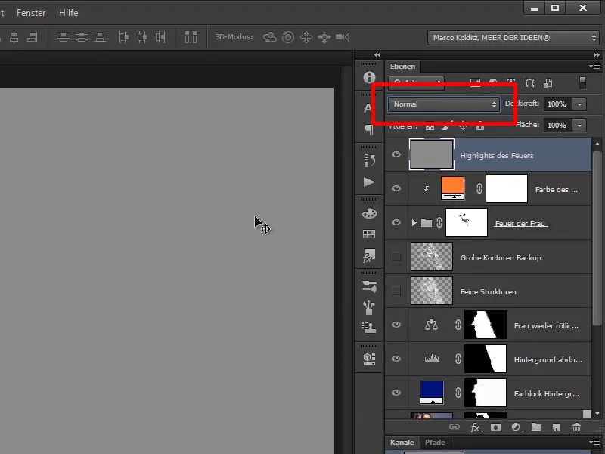
Task: Open the Ebenen panel flyout menu
Action: (x=594, y=67)
